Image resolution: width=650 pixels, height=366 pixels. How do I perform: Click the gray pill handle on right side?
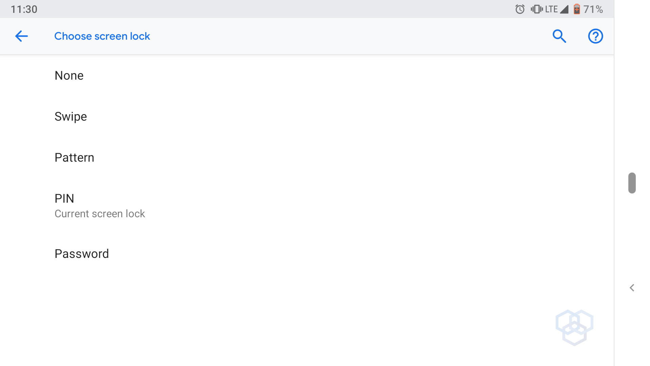click(x=632, y=183)
